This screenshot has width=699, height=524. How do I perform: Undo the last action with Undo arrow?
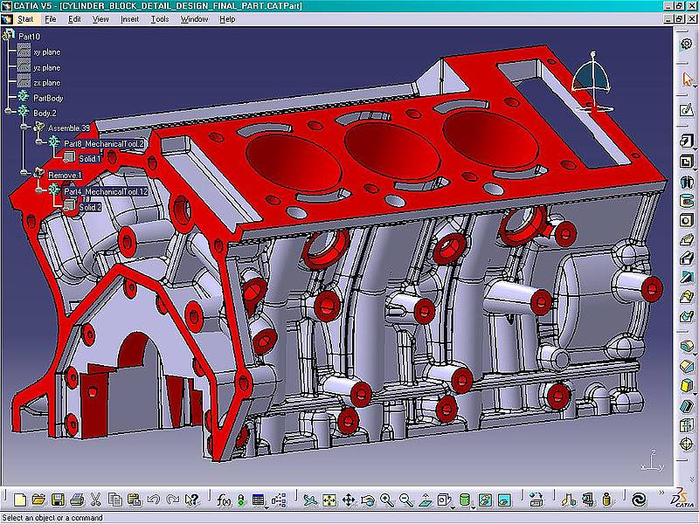coord(153,500)
